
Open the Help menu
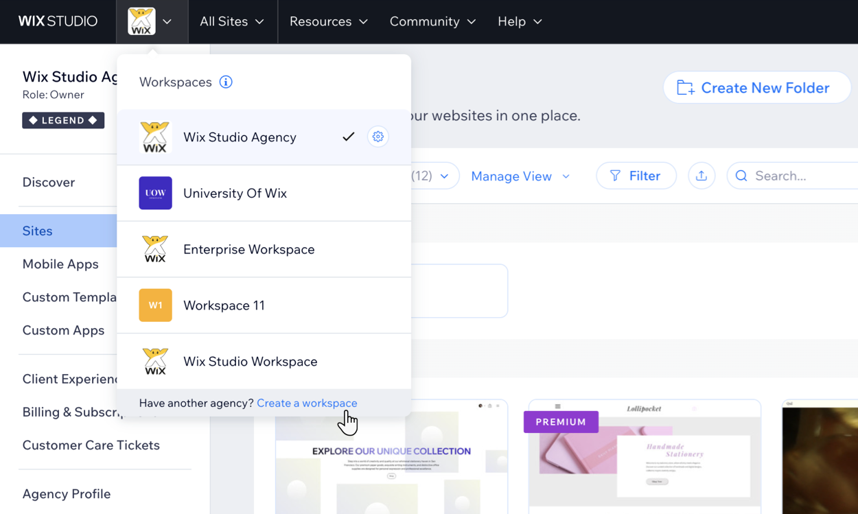point(520,21)
